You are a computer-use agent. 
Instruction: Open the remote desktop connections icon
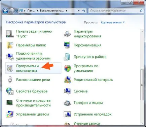click(10, 57)
